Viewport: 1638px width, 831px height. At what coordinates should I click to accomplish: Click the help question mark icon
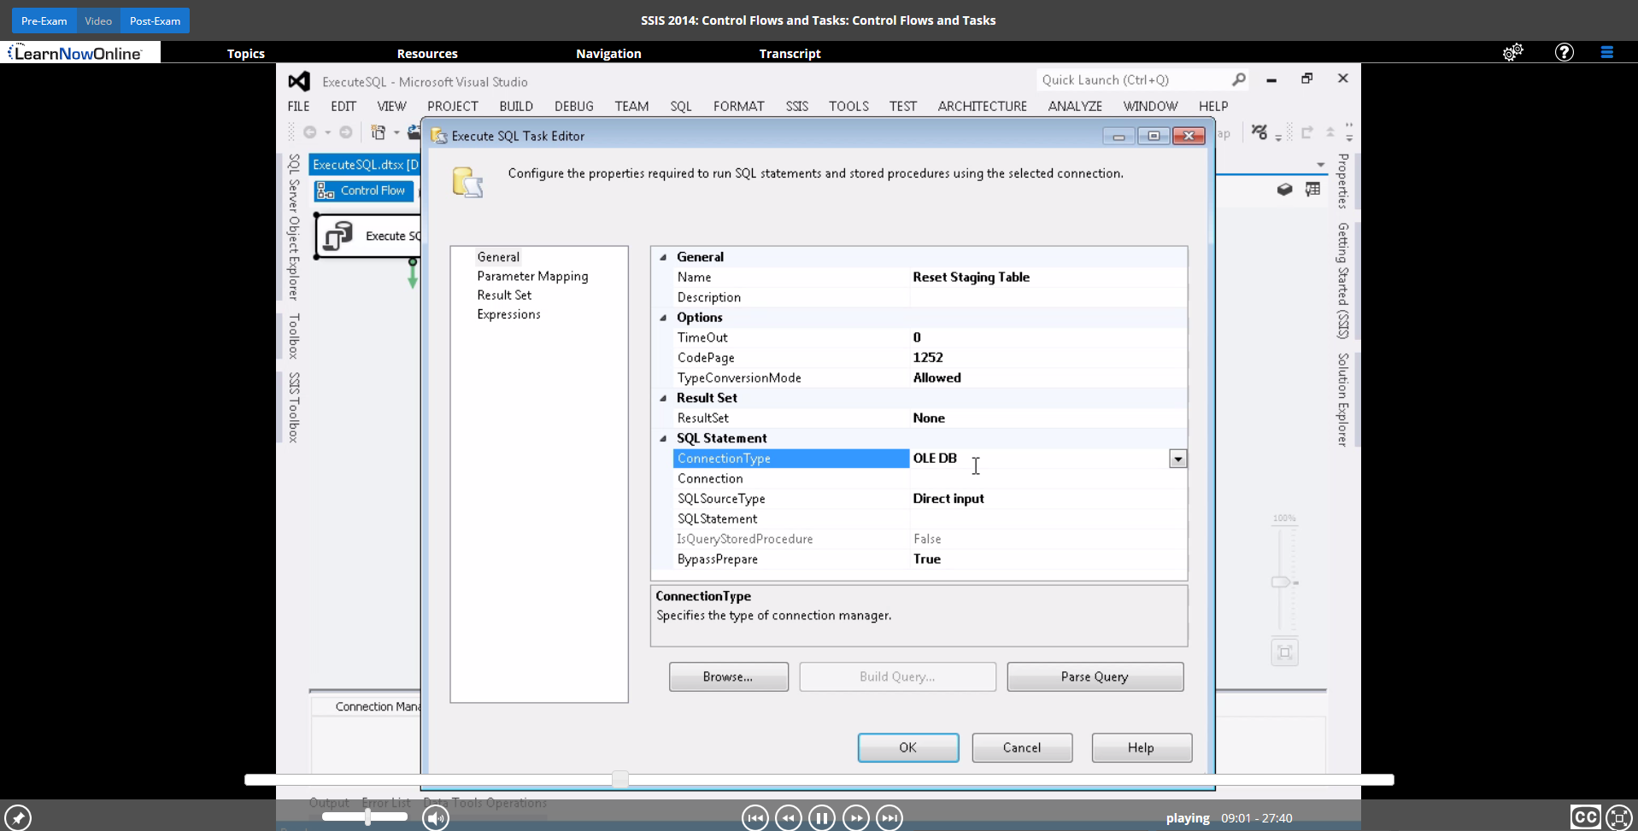tap(1564, 53)
